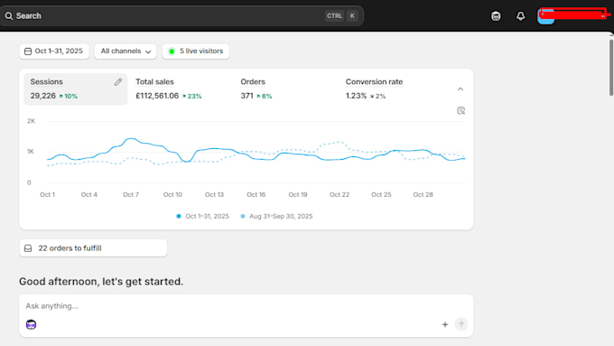The image size is (614, 346).
Task: Click the Sidekick avatar in the ask box
Action: click(31, 324)
